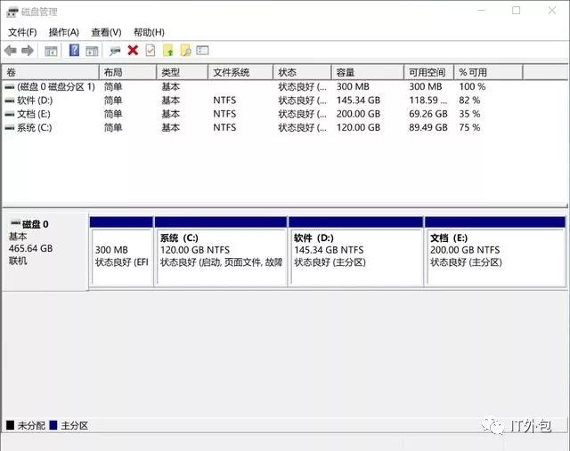Select the 系统 (C:) volume row
The height and width of the screenshot is (451, 570).
pyautogui.click(x=283, y=128)
